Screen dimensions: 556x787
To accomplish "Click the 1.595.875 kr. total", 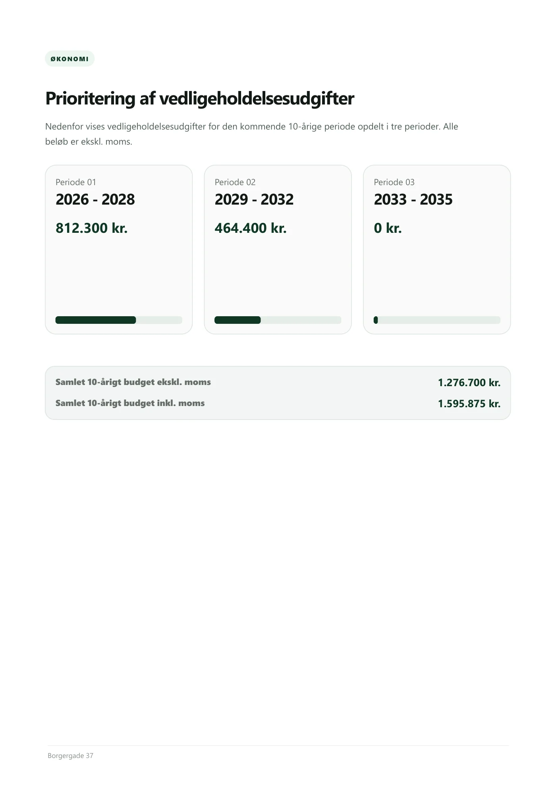I will pos(469,404).
